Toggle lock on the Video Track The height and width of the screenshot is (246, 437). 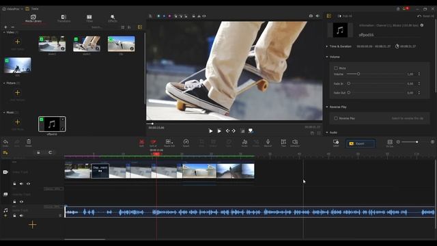point(14,184)
